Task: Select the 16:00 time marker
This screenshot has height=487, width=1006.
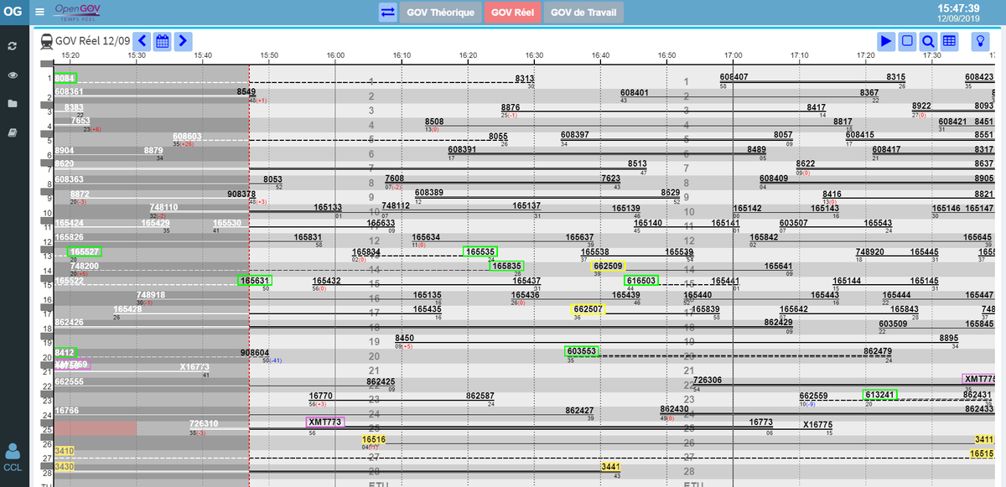Action: click(335, 55)
